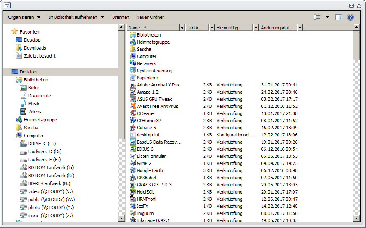Toggle the preview pane icon

[339, 17]
